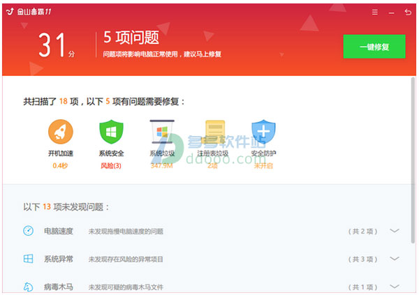Click the 347.9M junk size value
Viewport: 419px width, 295px height.
(162, 166)
